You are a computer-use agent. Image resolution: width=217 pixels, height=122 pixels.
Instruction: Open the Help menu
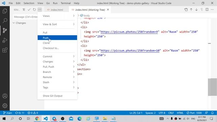tap(77, 3)
